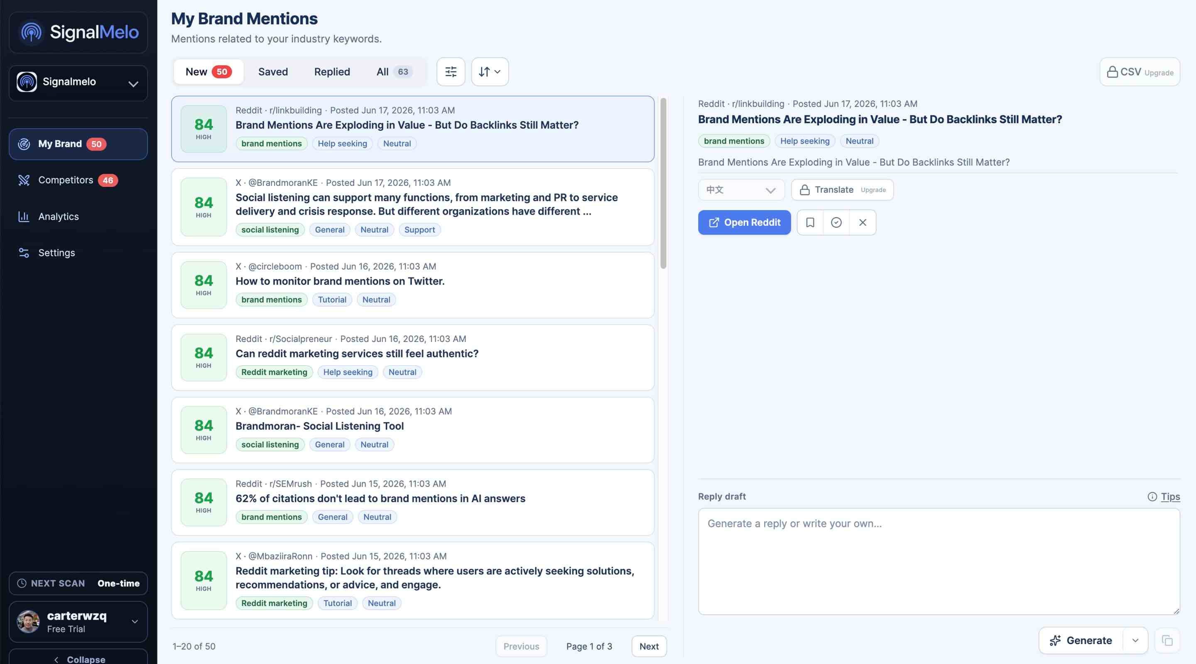Expand the Generate options arrow
The height and width of the screenshot is (664, 1196).
coord(1135,640)
